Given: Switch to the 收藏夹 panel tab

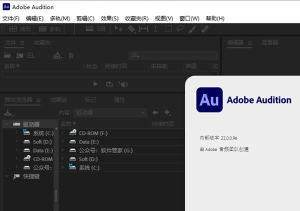Looking at the screenshot, I should [x=42, y=42].
